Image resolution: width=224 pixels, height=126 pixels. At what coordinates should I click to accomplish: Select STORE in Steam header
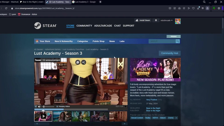(x=70, y=26)
